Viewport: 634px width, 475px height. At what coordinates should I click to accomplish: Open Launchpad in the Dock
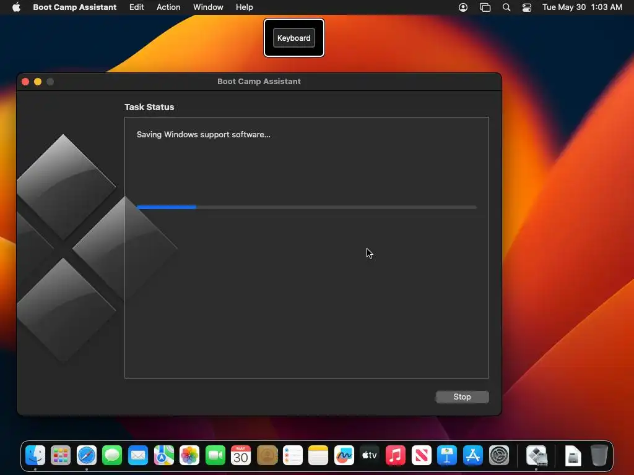[x=61, y=456]
